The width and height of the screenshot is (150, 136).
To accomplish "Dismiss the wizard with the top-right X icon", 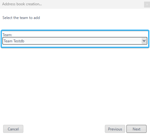I will pos(147,4).
